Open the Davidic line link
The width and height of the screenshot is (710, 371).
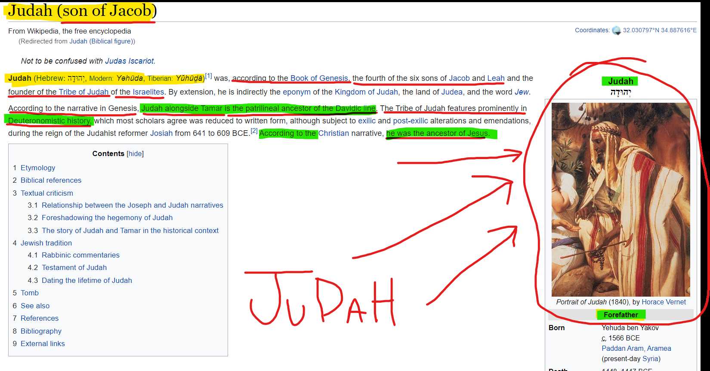pyautogui.click(x=355, y=108)
